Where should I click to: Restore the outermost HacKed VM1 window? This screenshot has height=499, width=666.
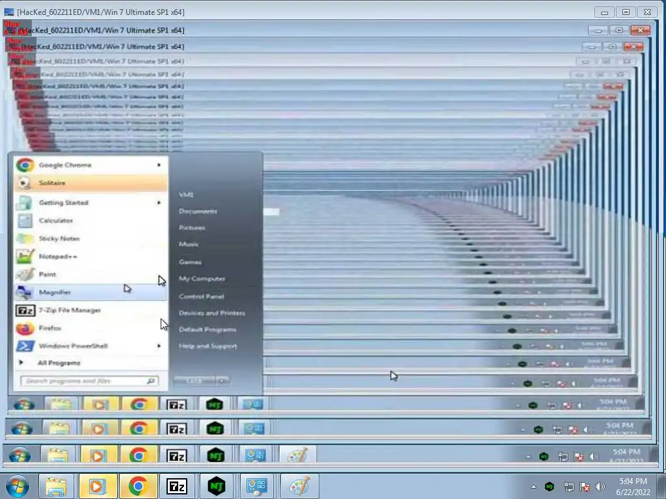(x=626, y=12)
